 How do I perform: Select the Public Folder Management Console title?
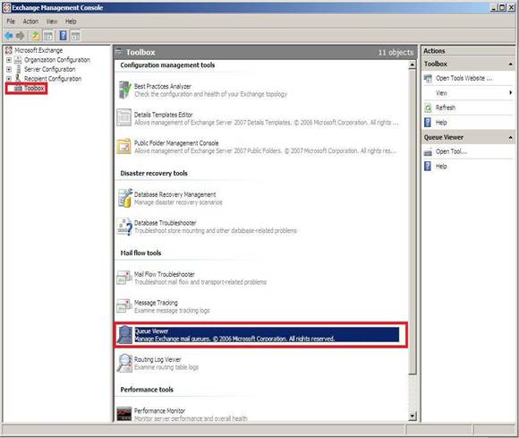tap(176, 143)
